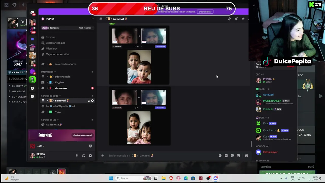
Task: Click ¡Recibir recompensa! Fortnite button
Action: [x=83, y=135]
